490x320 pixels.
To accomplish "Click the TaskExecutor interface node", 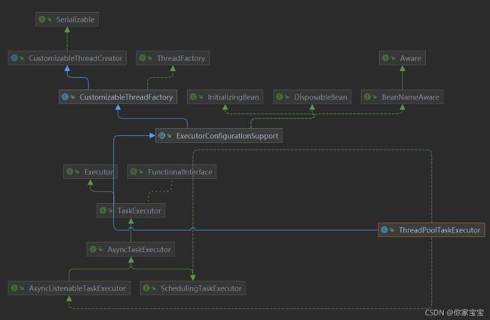I will [x=131, y=211].
